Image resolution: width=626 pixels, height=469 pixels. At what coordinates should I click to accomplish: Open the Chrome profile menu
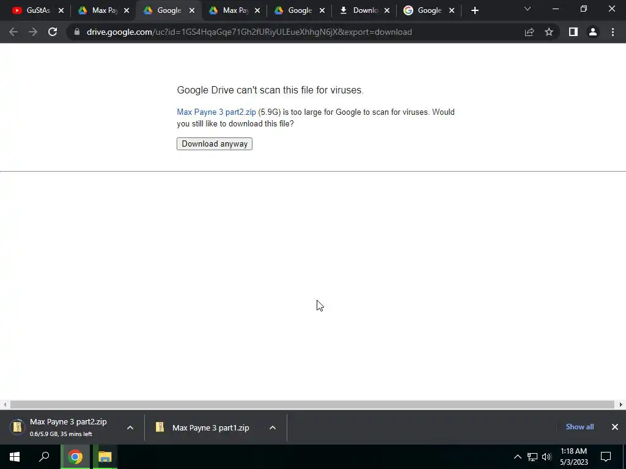[x=593, y=32]
